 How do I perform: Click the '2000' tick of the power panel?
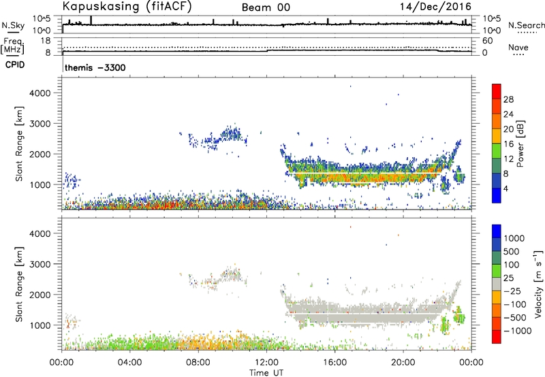(40, 154)
